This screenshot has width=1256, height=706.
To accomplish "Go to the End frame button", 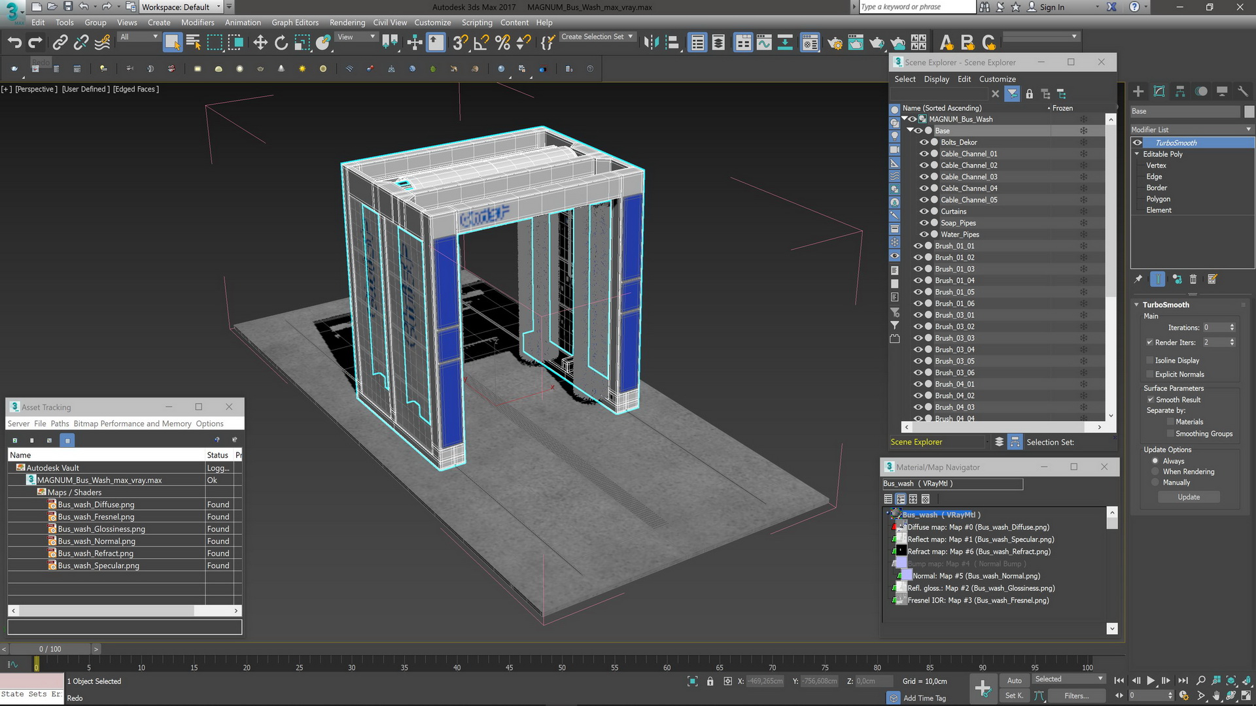I will [x=1183, y=681].
